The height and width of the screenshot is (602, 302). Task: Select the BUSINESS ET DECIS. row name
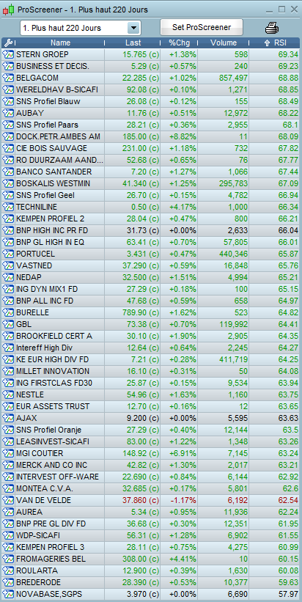point(53,67)
